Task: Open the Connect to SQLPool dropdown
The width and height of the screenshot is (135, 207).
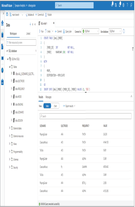Action: click(x=90, y=31)
